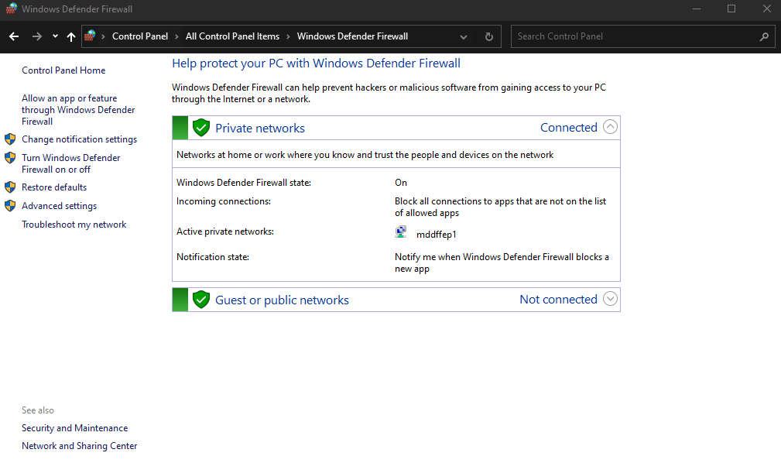Screen dimensions: 781x463
Task: Open Advanced settings link
Action: coord(60,206)
